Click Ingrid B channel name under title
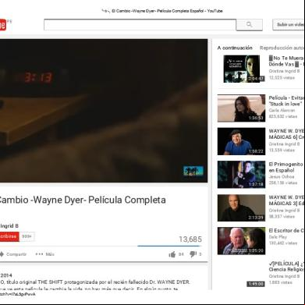305x305 pixels. point(9,225)
